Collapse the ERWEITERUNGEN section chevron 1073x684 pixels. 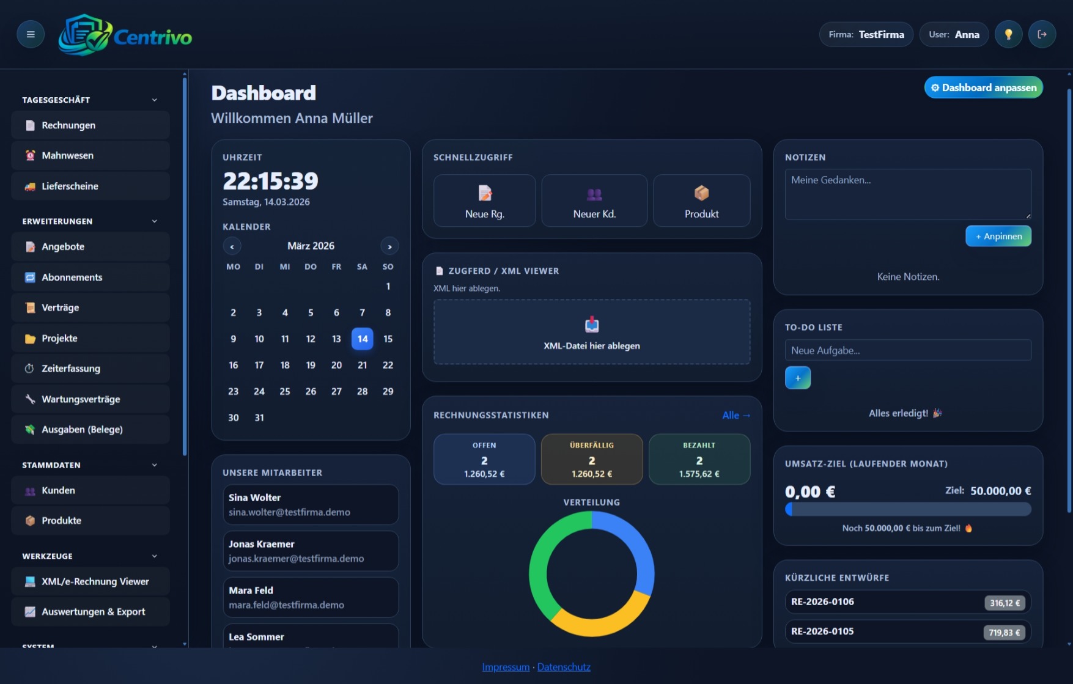153,221
